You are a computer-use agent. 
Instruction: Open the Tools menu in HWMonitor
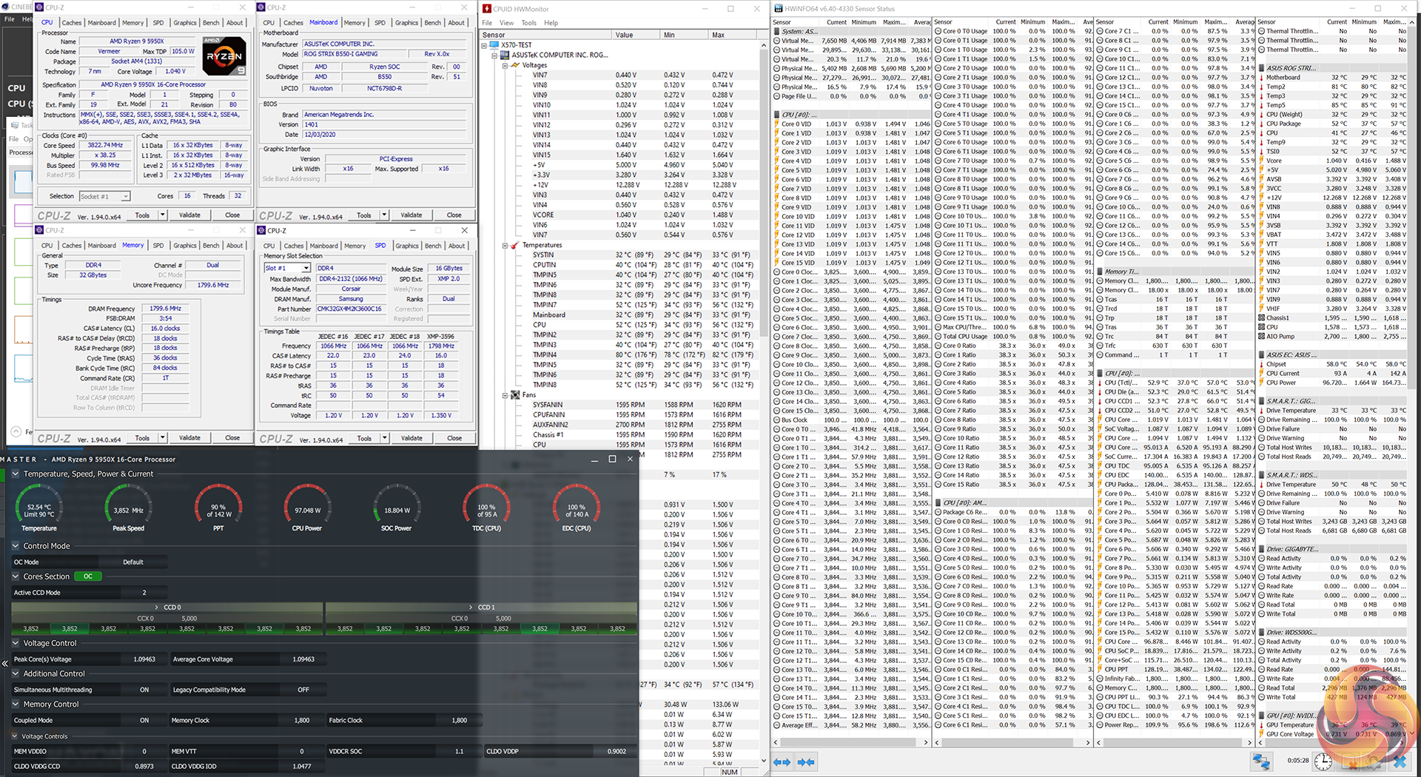click(x=528, y=23)
